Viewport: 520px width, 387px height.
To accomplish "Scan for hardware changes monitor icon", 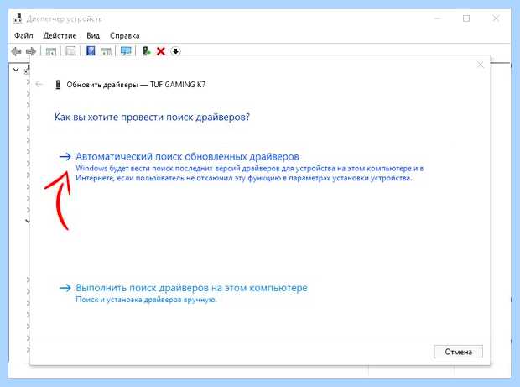I will [x=126, y=51].
